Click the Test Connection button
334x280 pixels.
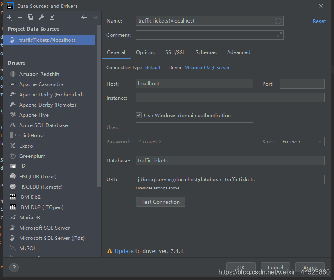(160, 202)
